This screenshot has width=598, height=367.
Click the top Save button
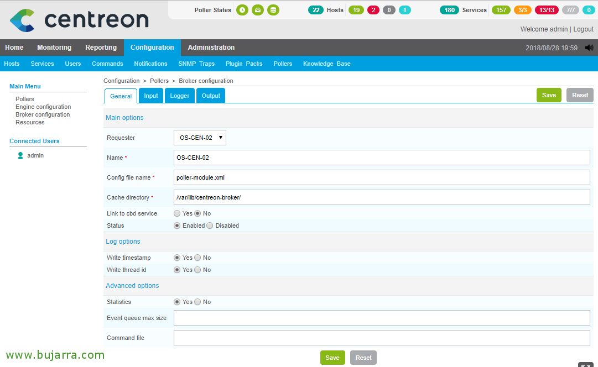549,95
